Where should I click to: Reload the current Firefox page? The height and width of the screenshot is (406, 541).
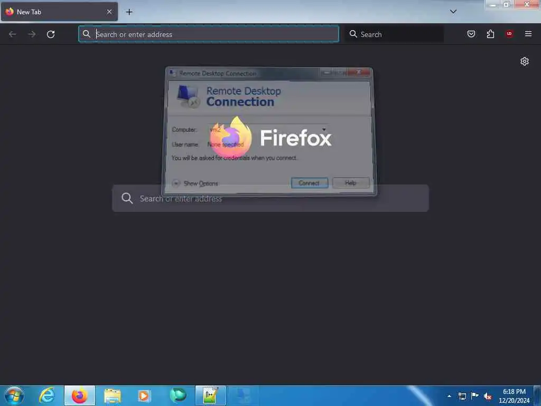(51, 34)
